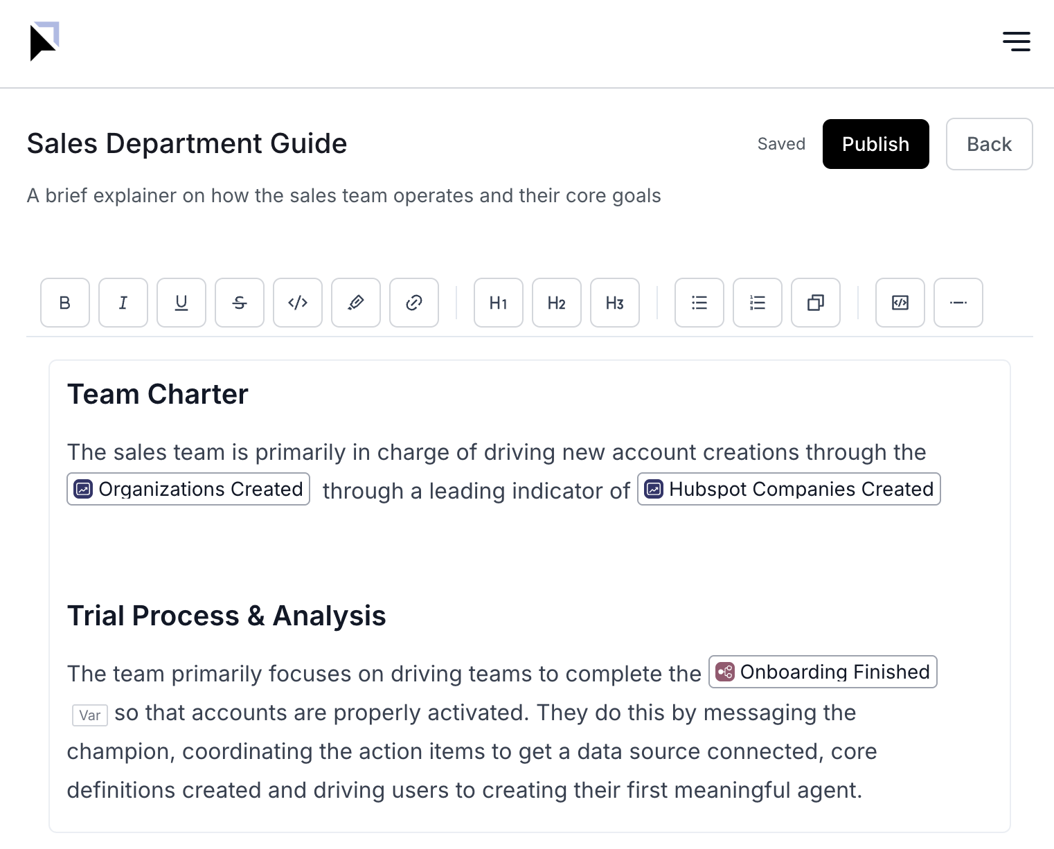Open the hamburger menu

pyautogui.click(x=1016, y=42)
